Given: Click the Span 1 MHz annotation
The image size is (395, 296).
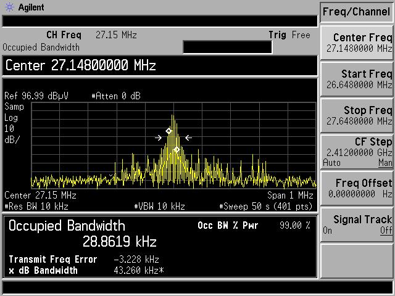Looking at the screenshot, I should point(289,195).
